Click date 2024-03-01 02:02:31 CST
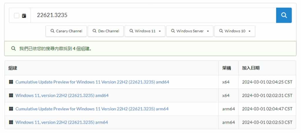Image resolution: width=301 pixels, height=133 pixels. pyautogui.click(x=267, y=95)
